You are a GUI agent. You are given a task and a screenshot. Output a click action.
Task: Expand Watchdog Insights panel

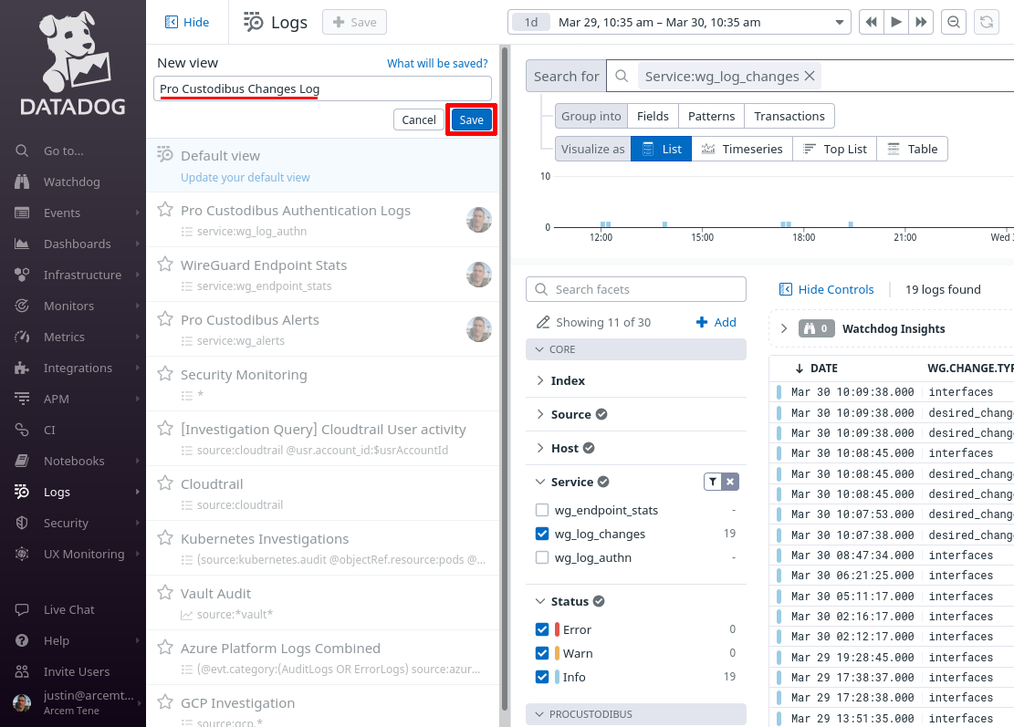click(784, 328)
